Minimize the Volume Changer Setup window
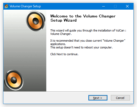The width and height of the screenshot is (137, 107). (x=104, y=6)
